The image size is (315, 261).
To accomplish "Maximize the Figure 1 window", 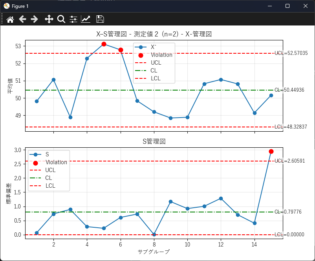I will click(288, 6).
